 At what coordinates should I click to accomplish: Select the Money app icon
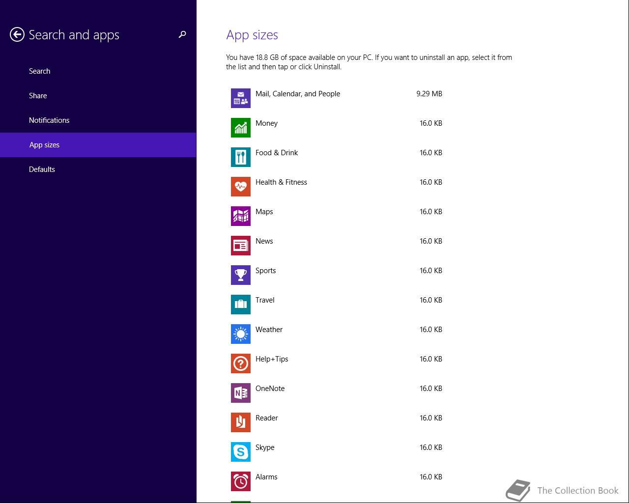(241, 128)
